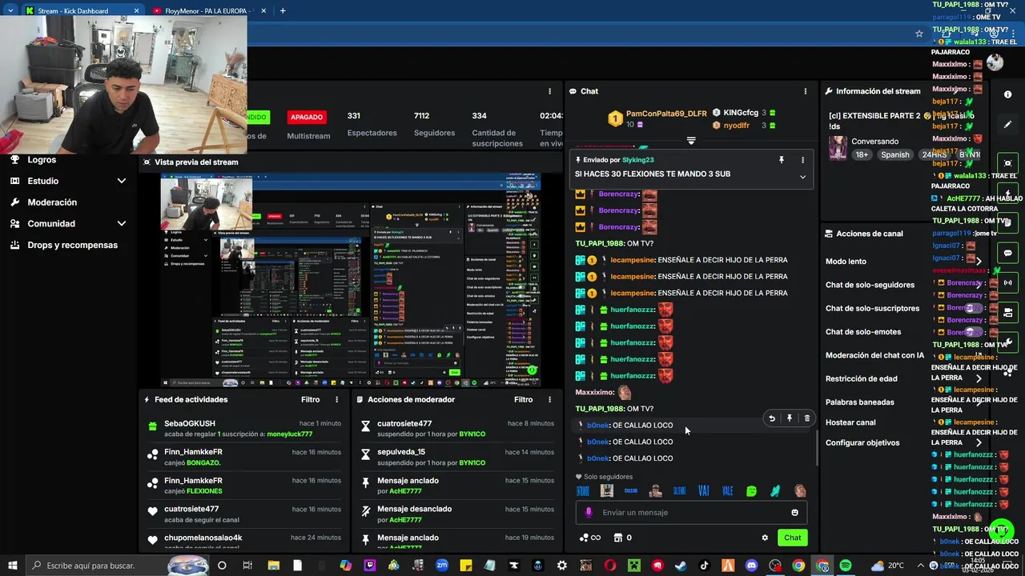Image resolution: width=1025 pixels, height=576 pixels.
Task: Collapse the chat leaderboard with the arrow icon
Action: coord(691,140)
